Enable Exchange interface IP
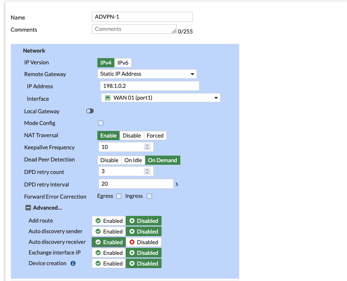Viewport: 347px width, 281px height. tap(109, 253)
